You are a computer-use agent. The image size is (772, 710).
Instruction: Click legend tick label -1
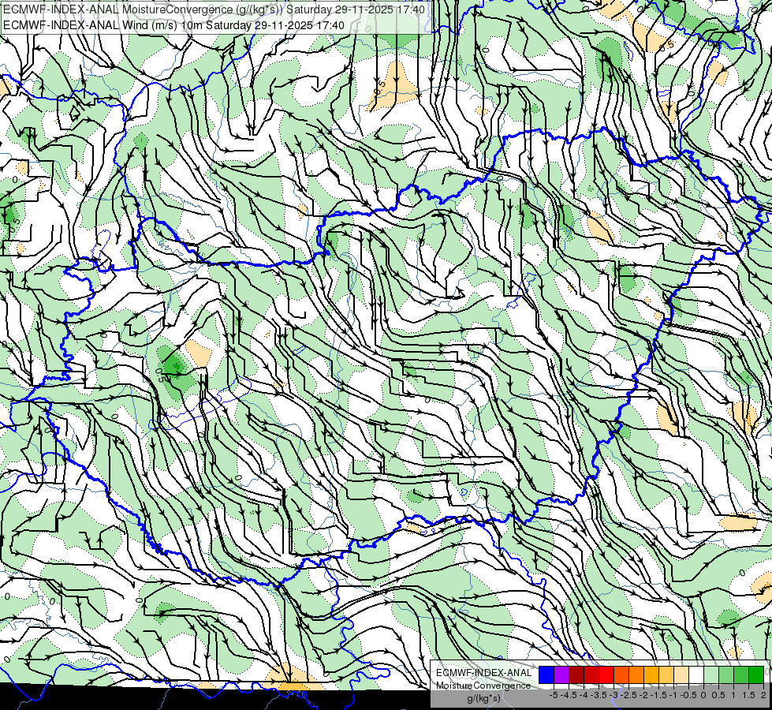pos(673,695)
